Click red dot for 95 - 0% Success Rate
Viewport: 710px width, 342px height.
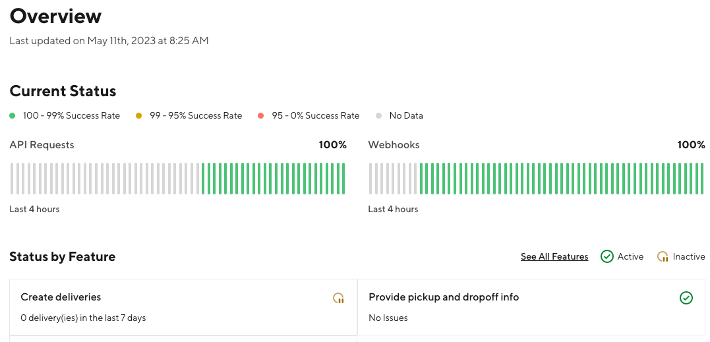(261, 116)
